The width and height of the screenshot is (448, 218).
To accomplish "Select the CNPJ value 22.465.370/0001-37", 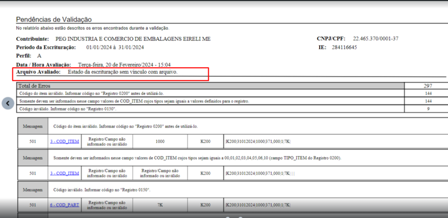I will point(375,39).
